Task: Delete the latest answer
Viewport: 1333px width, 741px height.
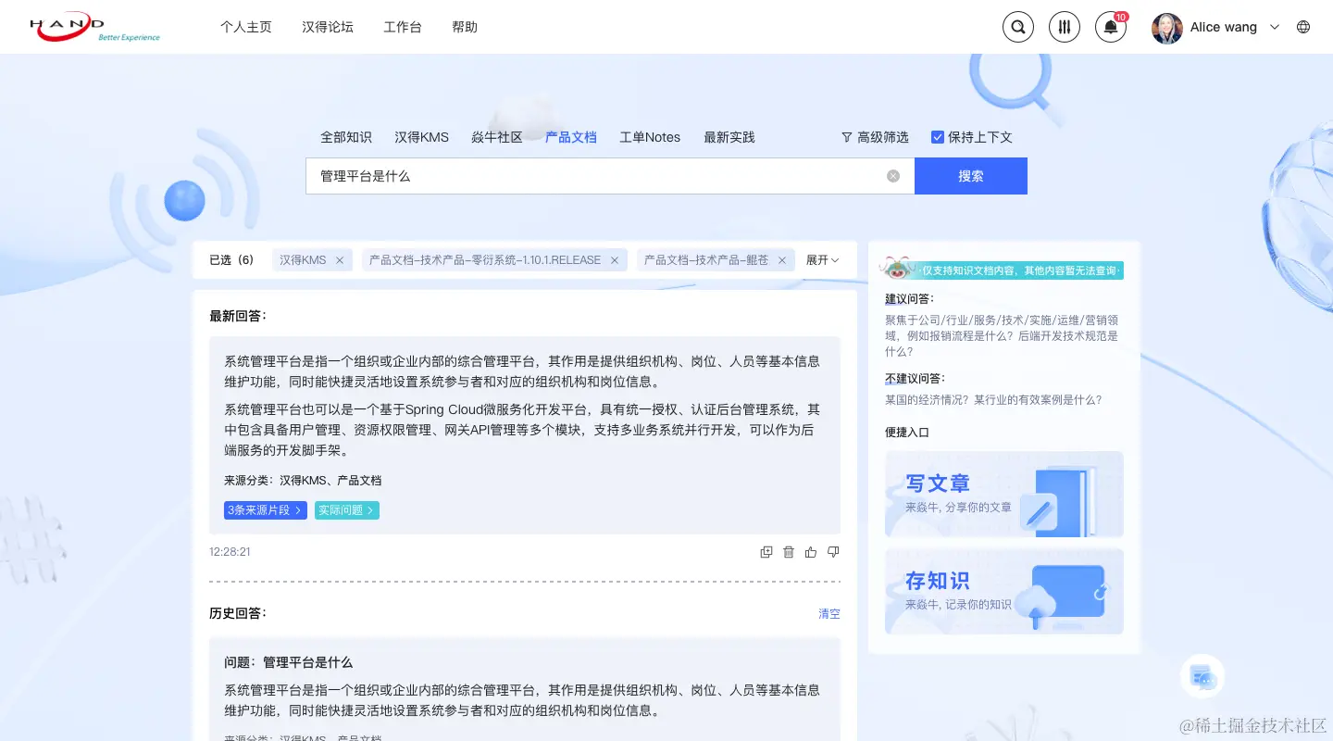Action: (x=789, y=552)
